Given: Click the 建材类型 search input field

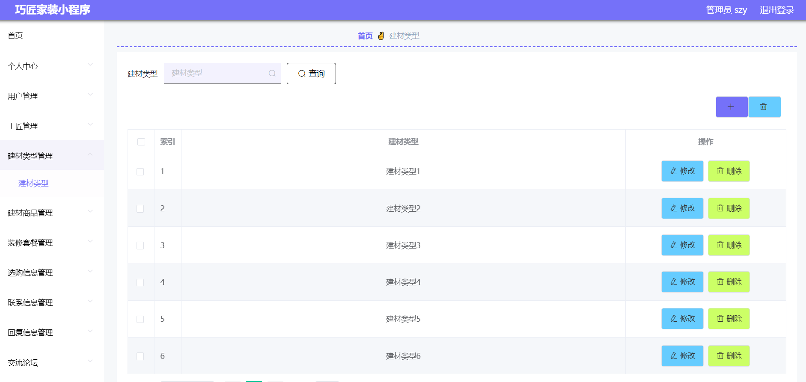Looking at the screenshot, I should coord(223,74).
